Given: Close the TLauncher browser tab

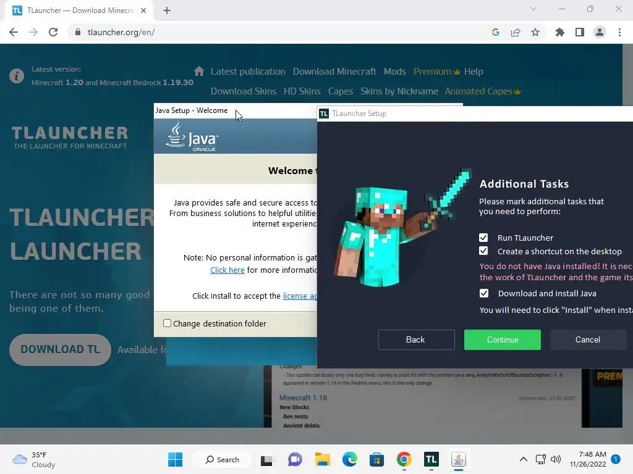Looking at the screenshot, I should coord(143,10).
